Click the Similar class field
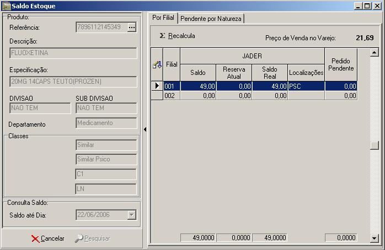385x250 pixels. click(106, 145)
